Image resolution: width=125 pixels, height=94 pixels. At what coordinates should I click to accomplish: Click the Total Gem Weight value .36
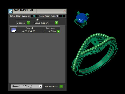34,16
